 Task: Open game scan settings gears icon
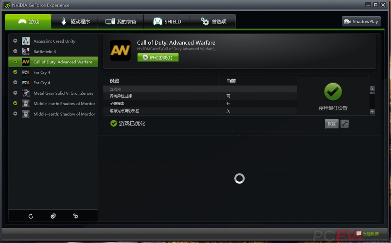tap(76, 216)
